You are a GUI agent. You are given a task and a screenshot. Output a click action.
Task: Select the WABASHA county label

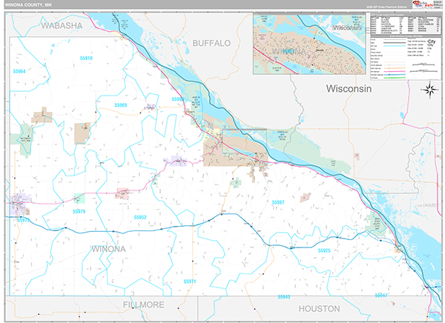(x=62, y=25)
